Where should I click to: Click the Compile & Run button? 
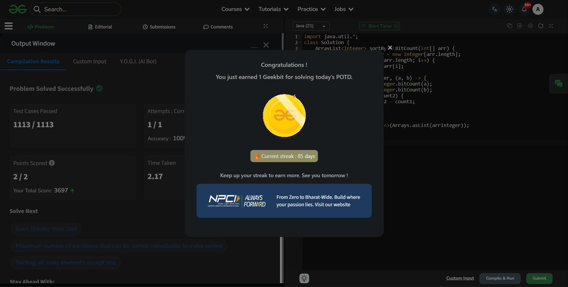click(x=500, y=278)
